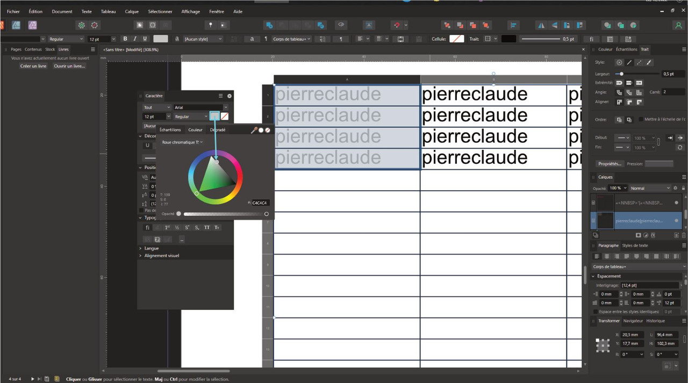Click the Propriétés button

tap(610, 164)
